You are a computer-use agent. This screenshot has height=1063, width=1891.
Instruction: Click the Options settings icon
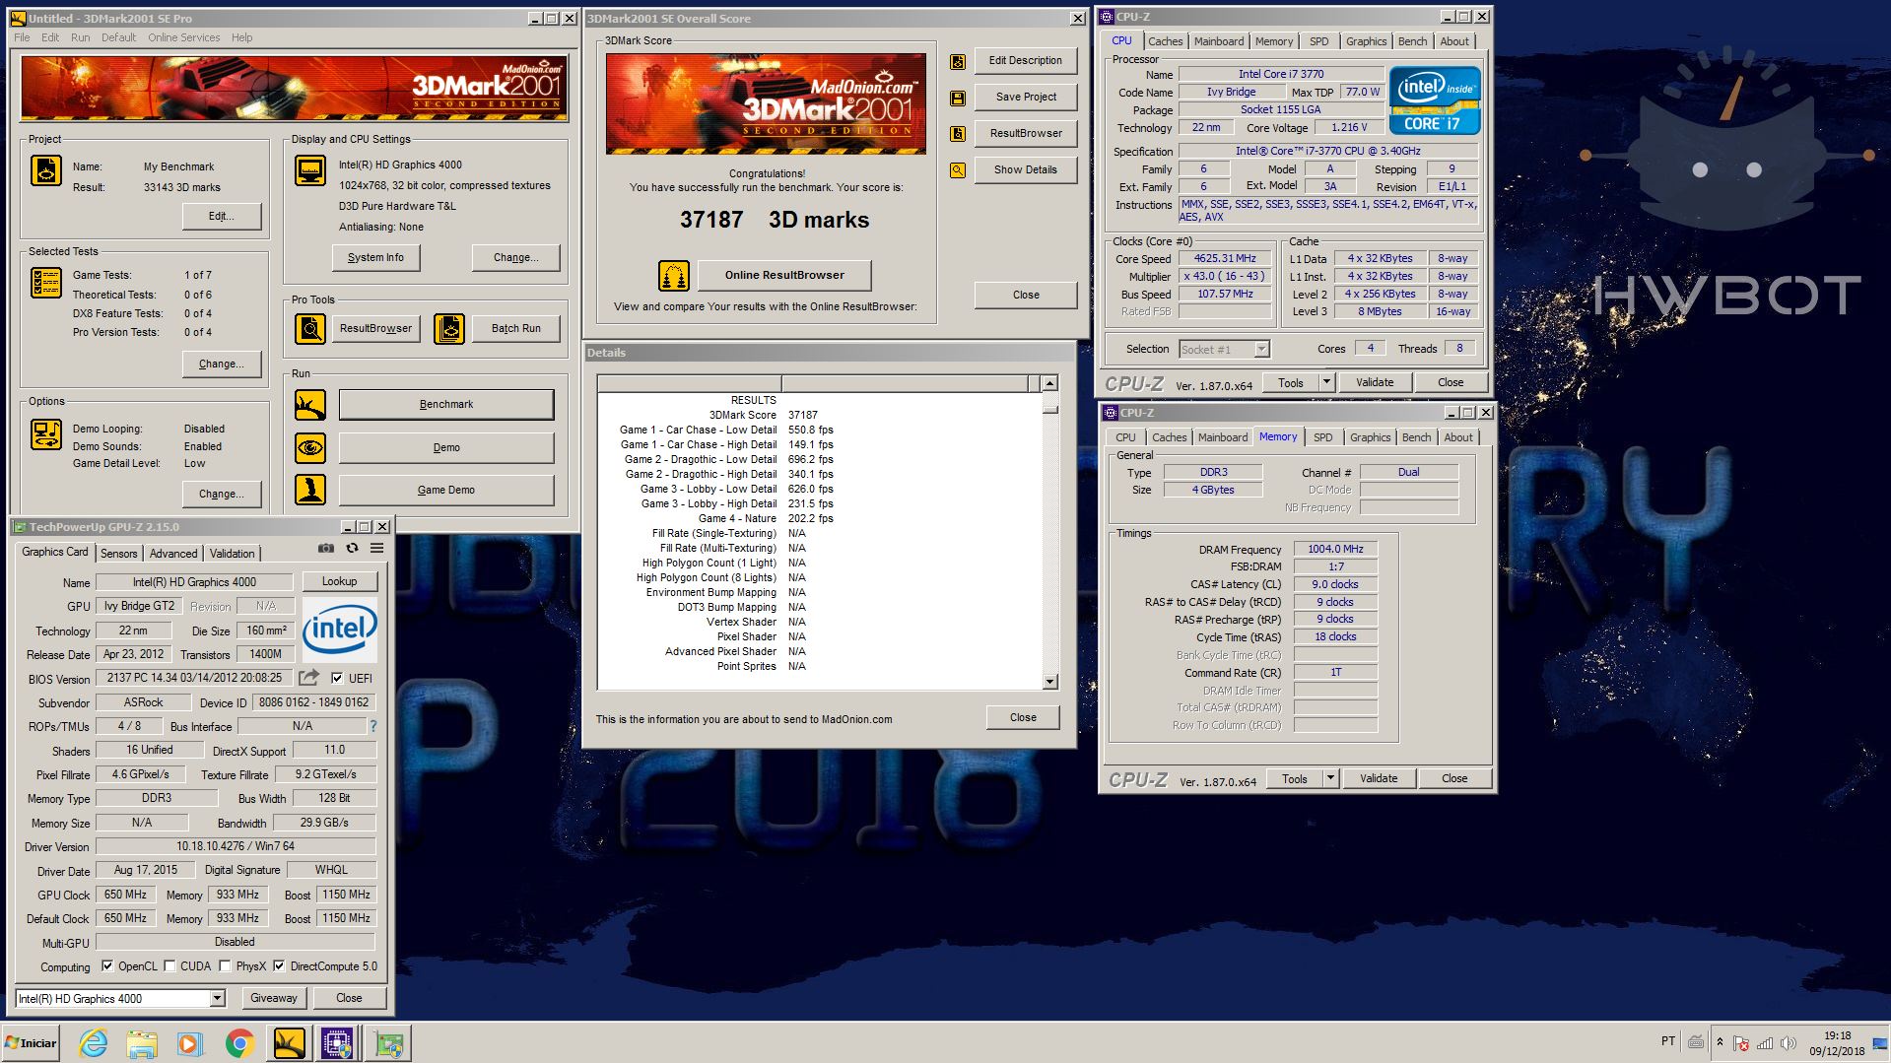click(46, 434)
